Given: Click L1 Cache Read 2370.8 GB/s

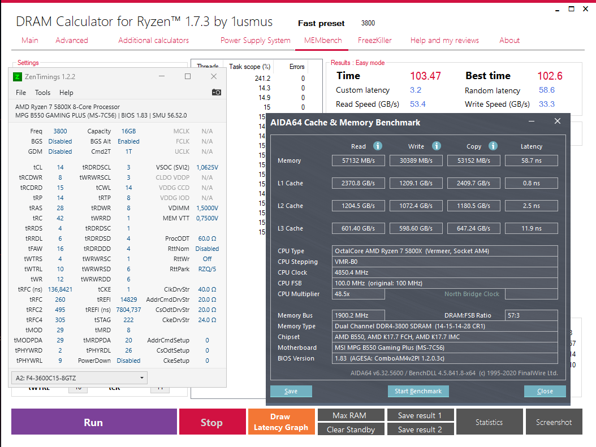Looking at the screenshot, I should [x=358, y=183].
